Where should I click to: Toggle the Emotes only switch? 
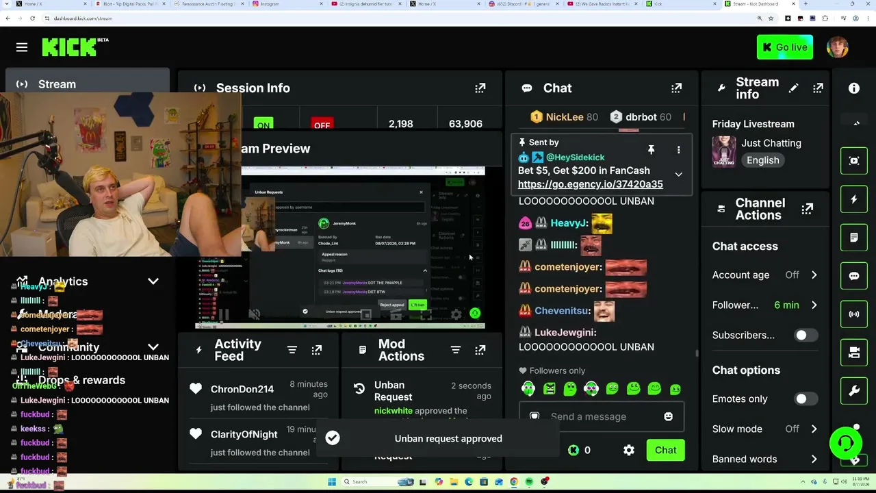pos(805,399)
